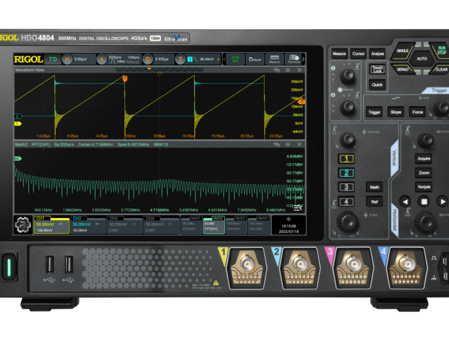Tap the Measure icon in the top toolbar
This screenshot has width=449, height=337.
point(274,59)
